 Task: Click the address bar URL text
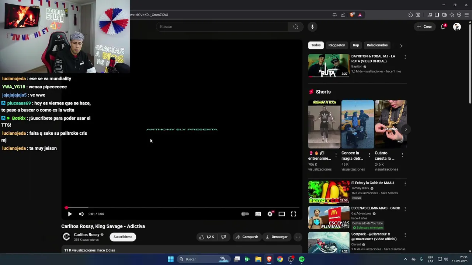[149, 15]
